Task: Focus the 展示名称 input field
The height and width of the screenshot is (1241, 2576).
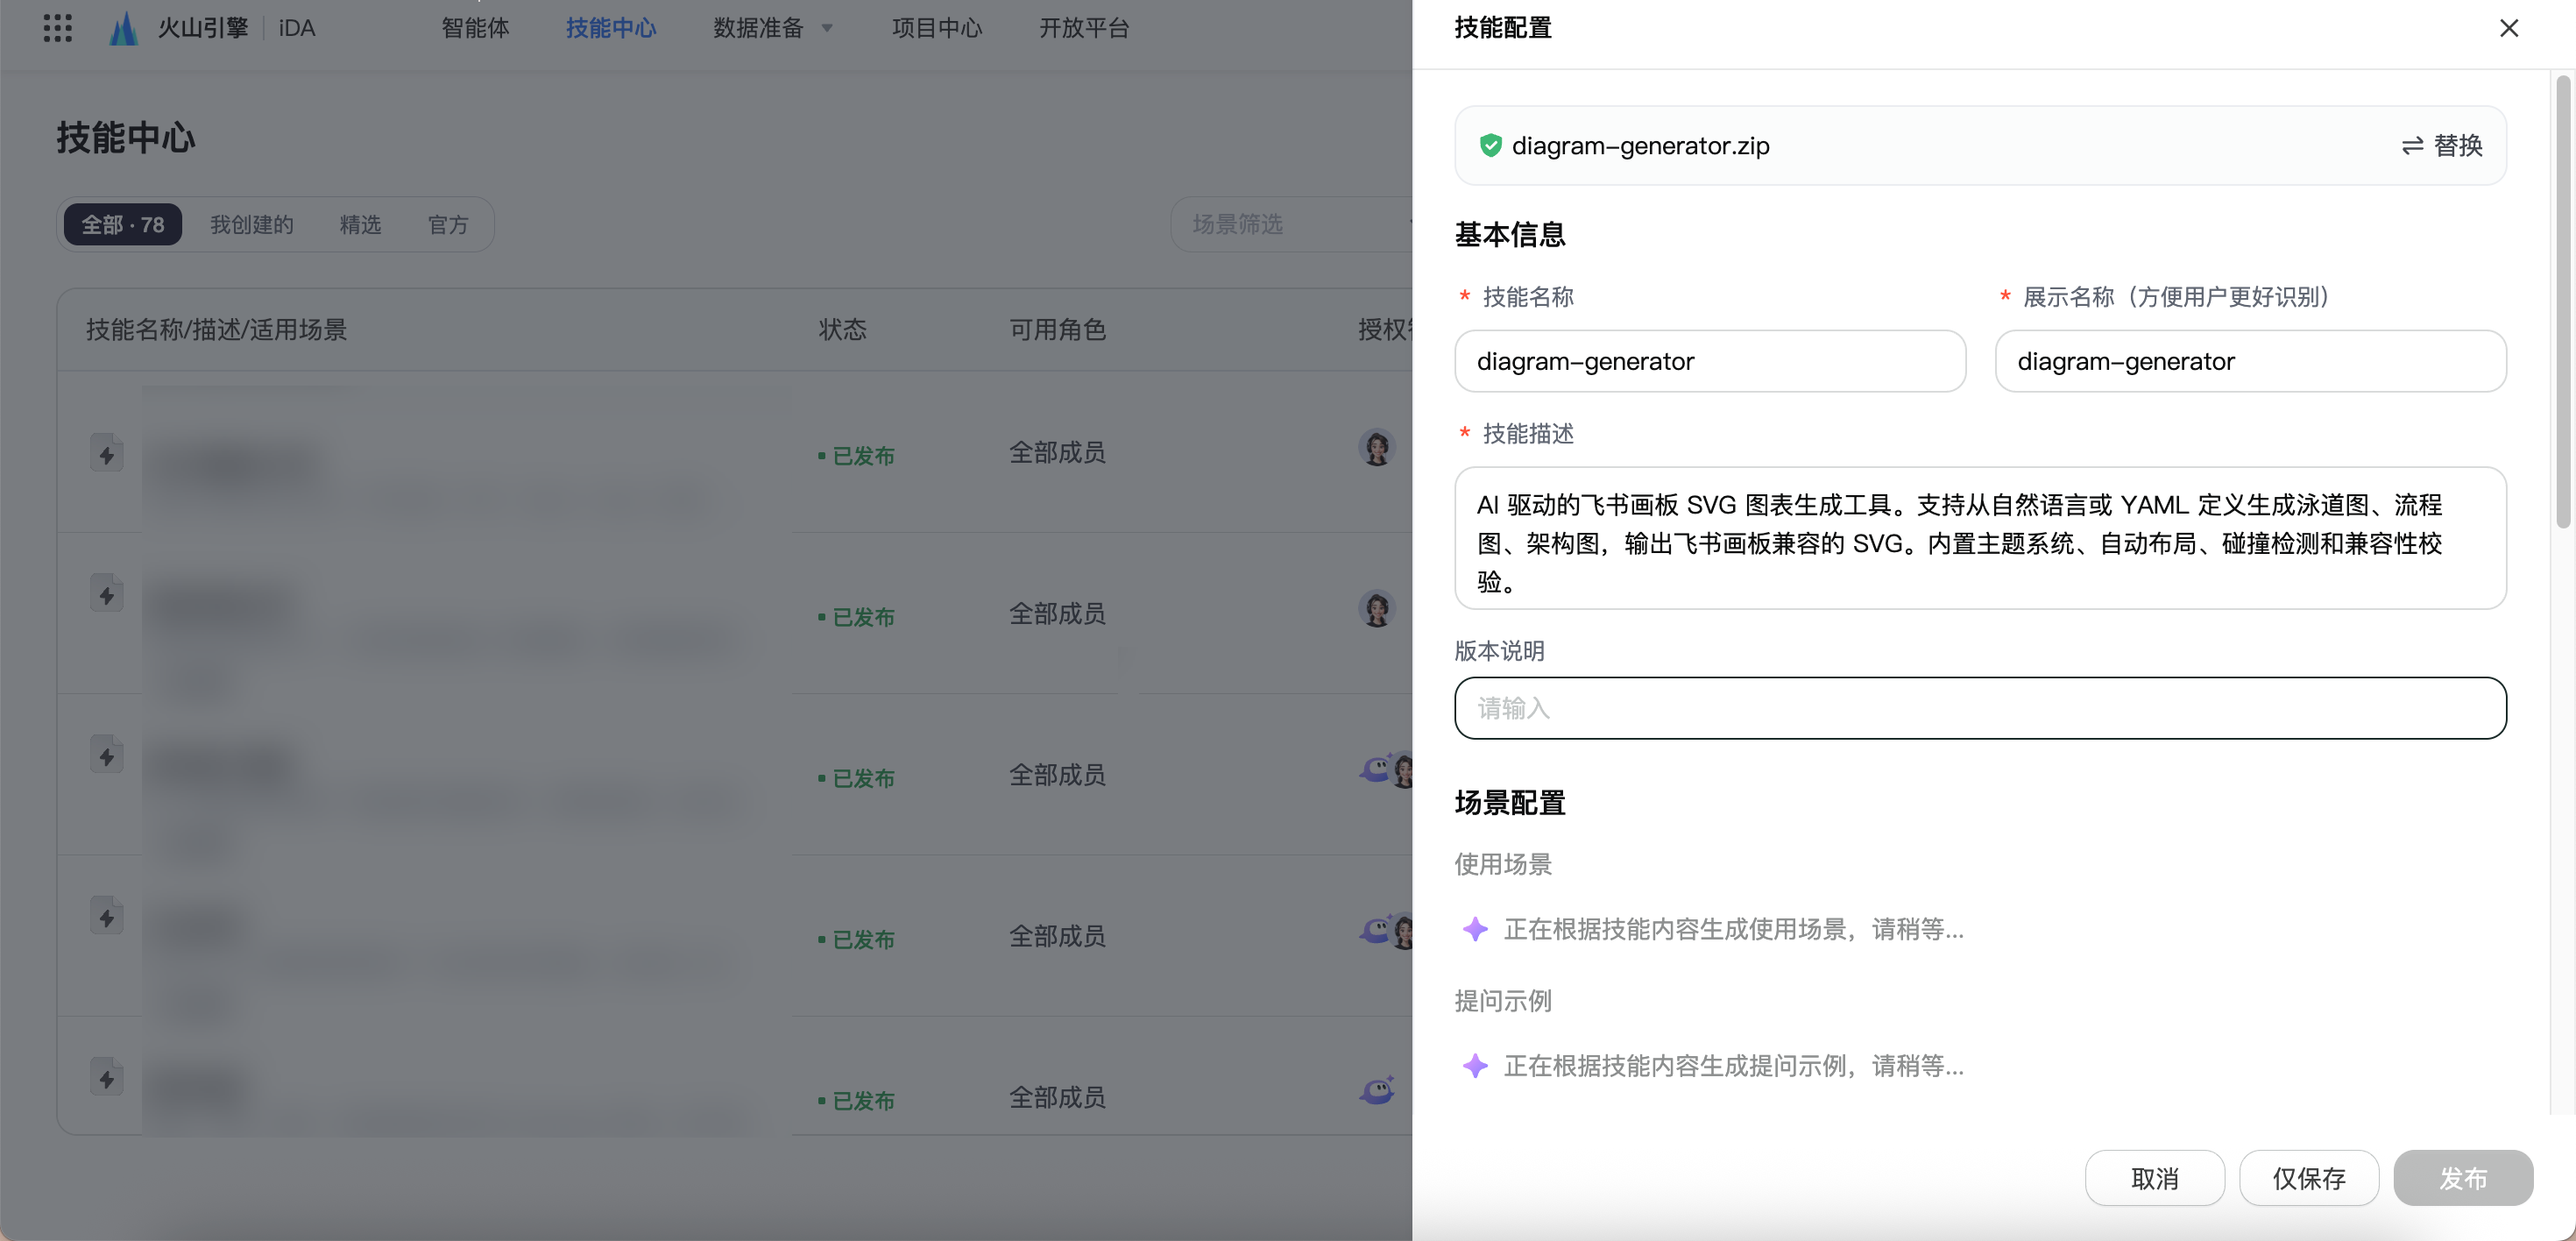Action: [2250, 361]
